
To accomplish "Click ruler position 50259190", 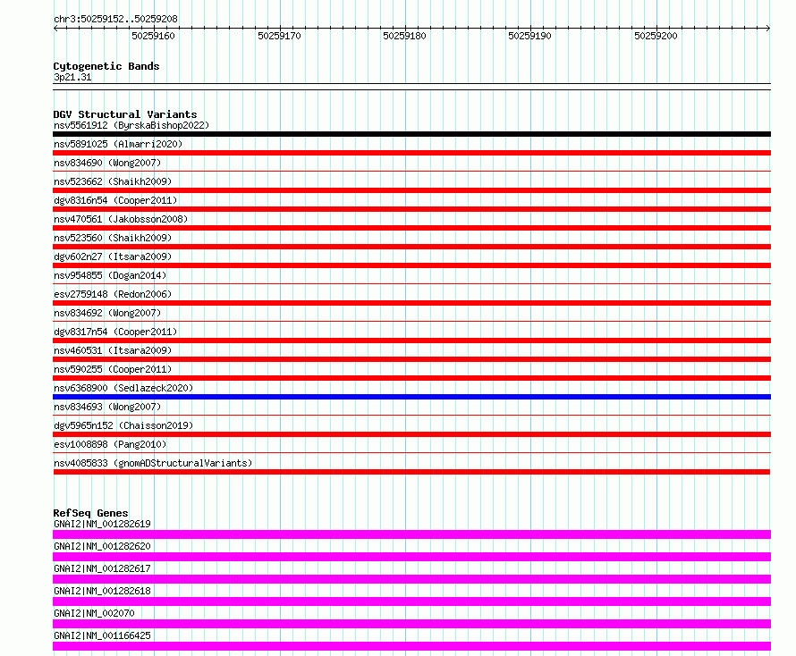I will 530,36.
